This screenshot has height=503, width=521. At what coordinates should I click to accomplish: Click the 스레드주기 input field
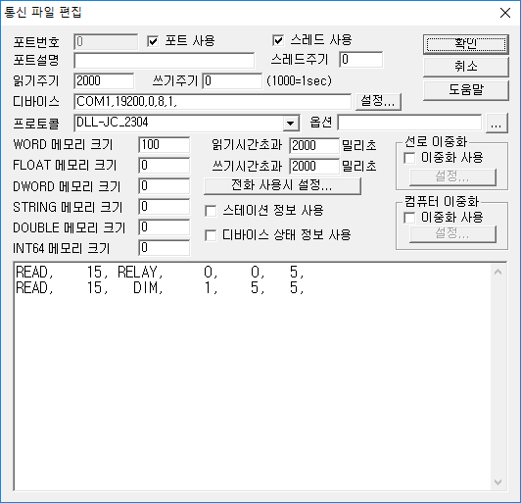[x=360, y=60]
